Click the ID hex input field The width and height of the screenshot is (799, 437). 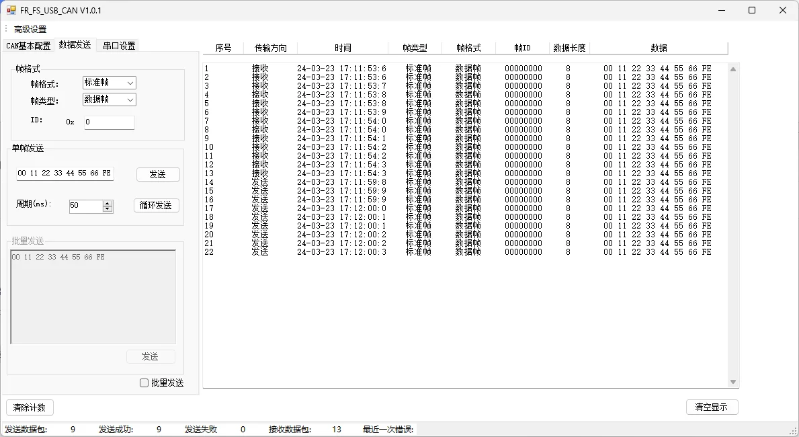tap(109, 122)
